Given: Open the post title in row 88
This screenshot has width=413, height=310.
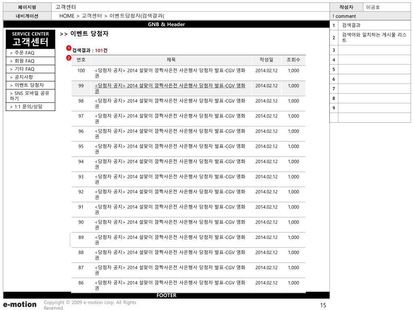Looking at the screenshot, I should coord(170,255).
